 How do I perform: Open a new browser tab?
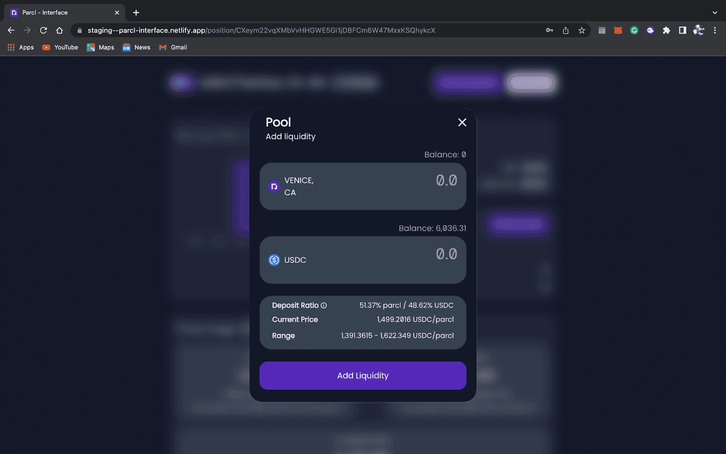pos(136,13)
